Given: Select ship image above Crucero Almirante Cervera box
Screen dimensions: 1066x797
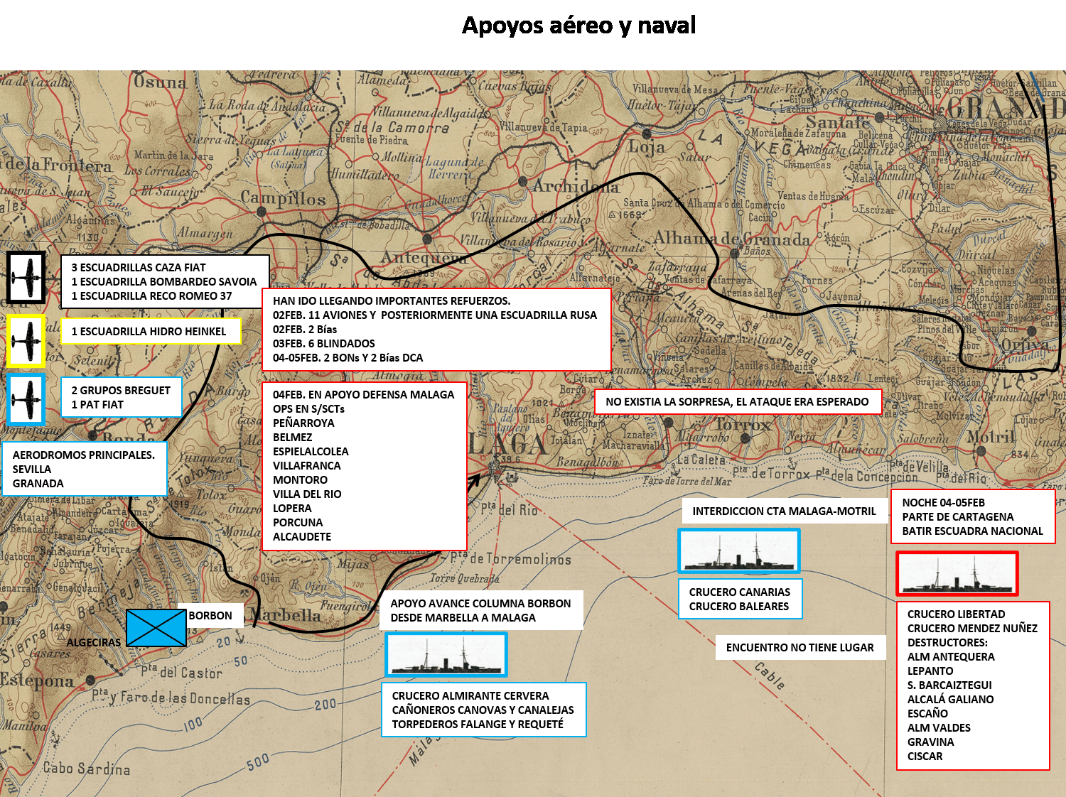Looking at the screenshot, I should pyautogui.click(x=446, y=654).
